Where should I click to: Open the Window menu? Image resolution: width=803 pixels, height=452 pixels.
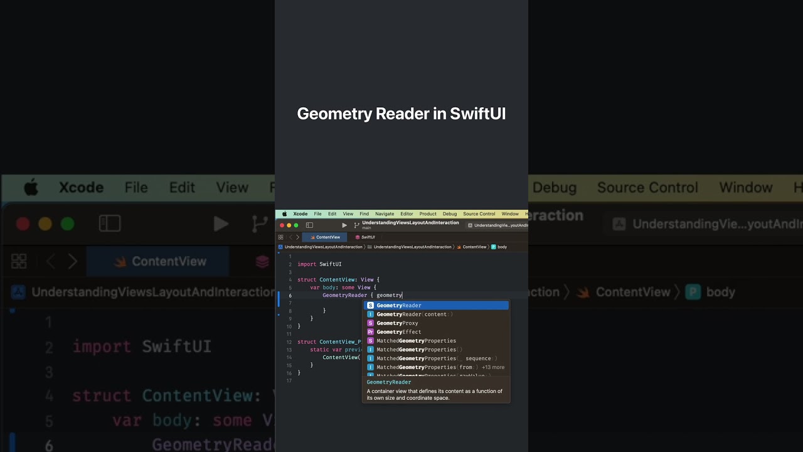point(510,214)
